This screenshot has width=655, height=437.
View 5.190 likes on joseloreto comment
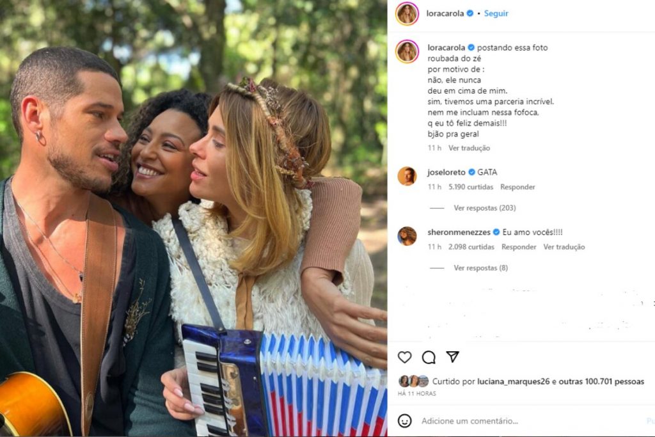tap(471, 187)
